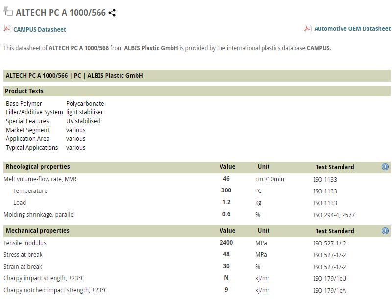392x299 pixels.
Task: Click the info icon in the Rheological properties header
Action: pos(385,167)
